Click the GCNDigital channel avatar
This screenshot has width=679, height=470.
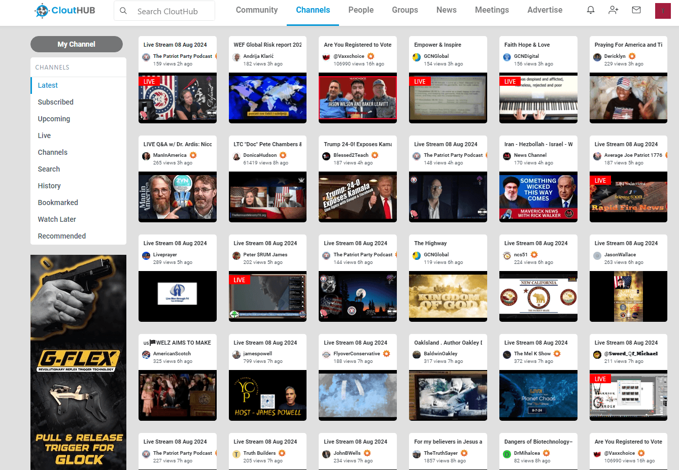506,57
